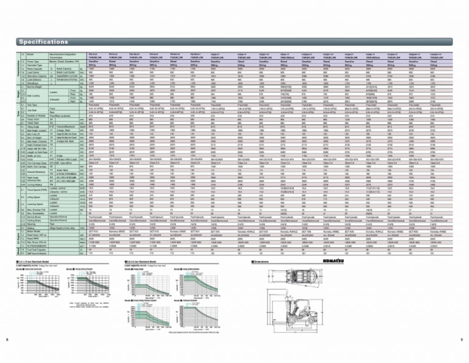Open the second load capacity chart in the 1.5-1.75 ton group
The width and height of the screenshot is (469, 363).
pyautogui.click(x=88, y=284)
